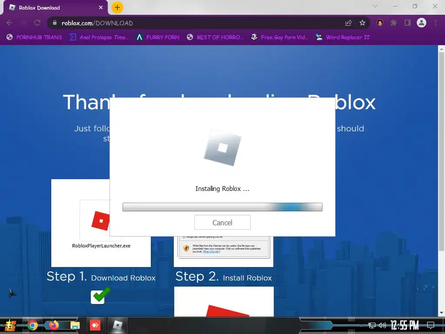The image size is (445, 334).
Task: Click the green checkmark under Step 1
Action: point(100,295)
